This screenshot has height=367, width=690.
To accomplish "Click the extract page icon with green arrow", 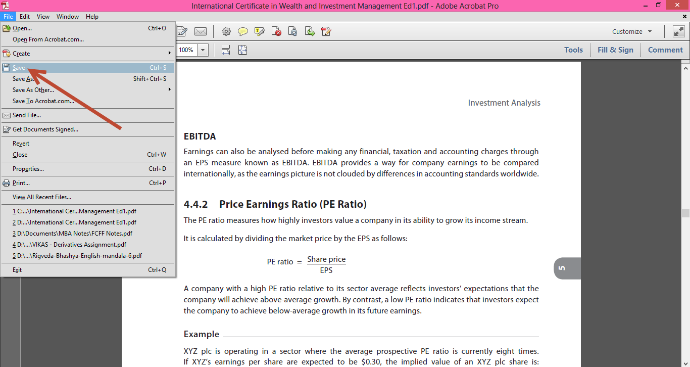I will 310,31.
